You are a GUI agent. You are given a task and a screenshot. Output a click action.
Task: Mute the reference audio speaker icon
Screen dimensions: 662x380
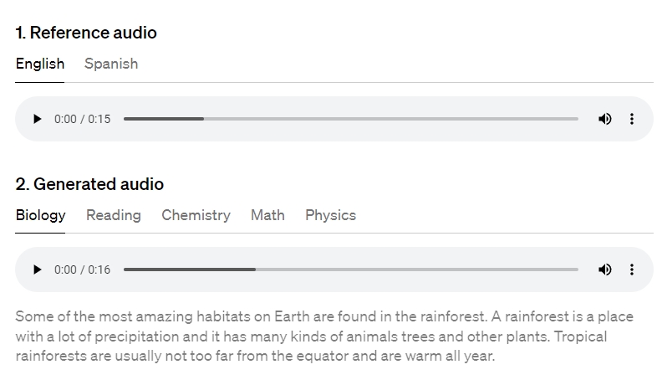[605, 119]
